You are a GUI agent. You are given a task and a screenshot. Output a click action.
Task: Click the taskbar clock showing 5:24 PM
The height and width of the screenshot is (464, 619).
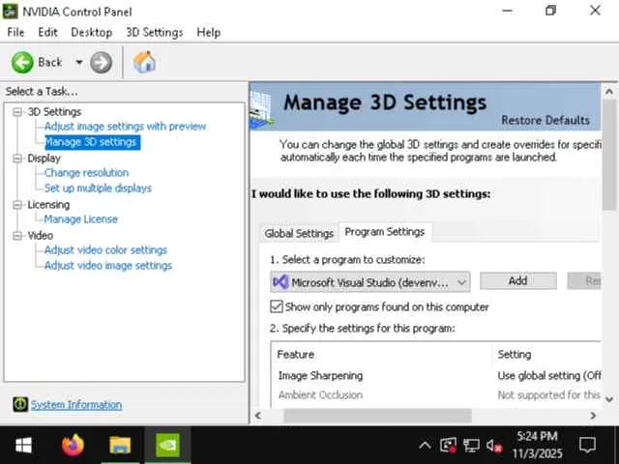[x=537, y=445]
